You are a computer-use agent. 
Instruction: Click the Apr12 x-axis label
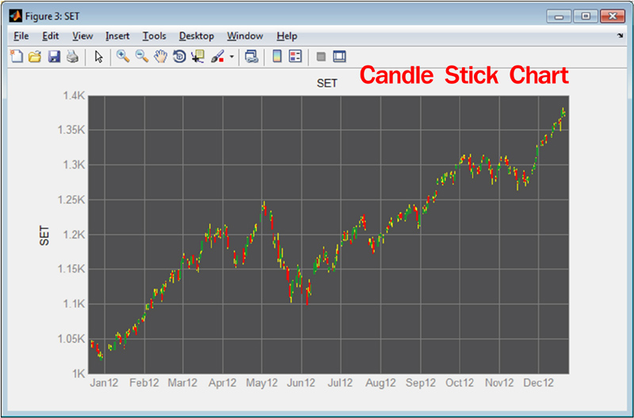(223, 383)
